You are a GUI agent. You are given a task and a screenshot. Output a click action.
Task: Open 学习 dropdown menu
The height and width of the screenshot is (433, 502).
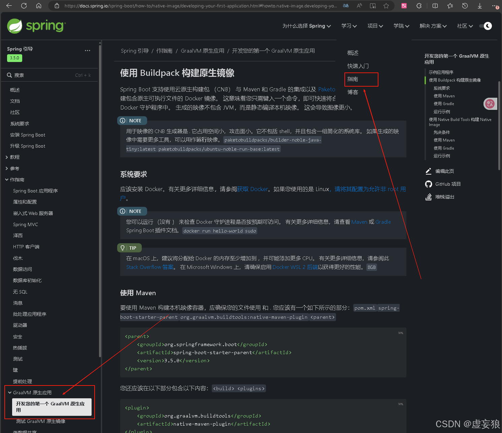[x=349, y=26]
